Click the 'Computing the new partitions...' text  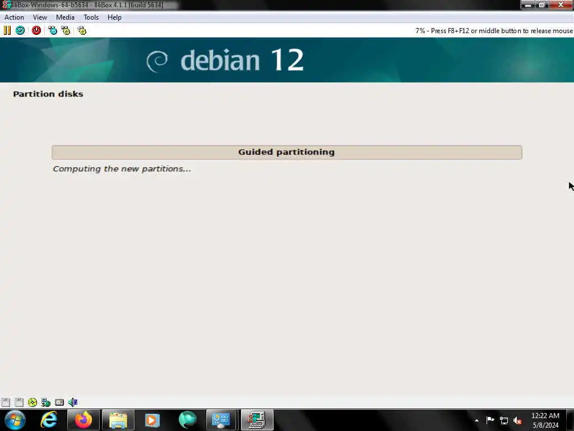[122, 169]
